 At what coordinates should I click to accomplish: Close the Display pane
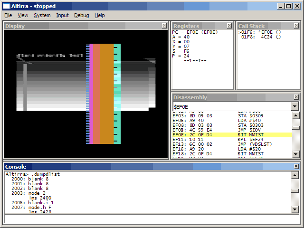(164, 26)
